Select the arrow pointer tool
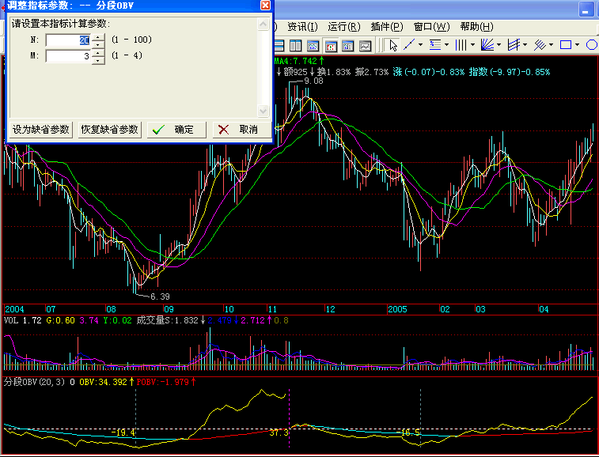The image size is (599, 457). coord(393,45)
